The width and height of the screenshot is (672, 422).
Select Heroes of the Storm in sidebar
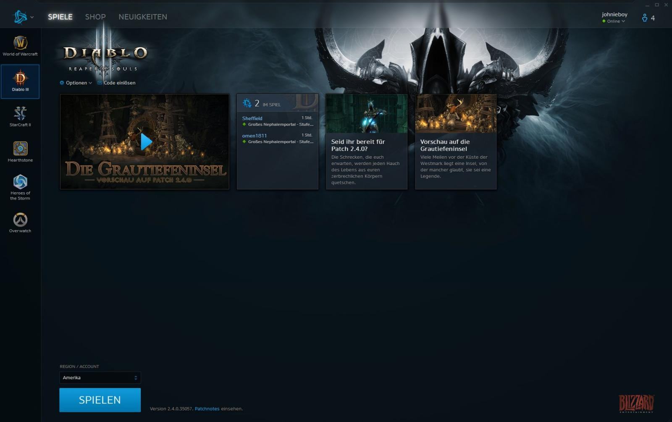point(20,187)
